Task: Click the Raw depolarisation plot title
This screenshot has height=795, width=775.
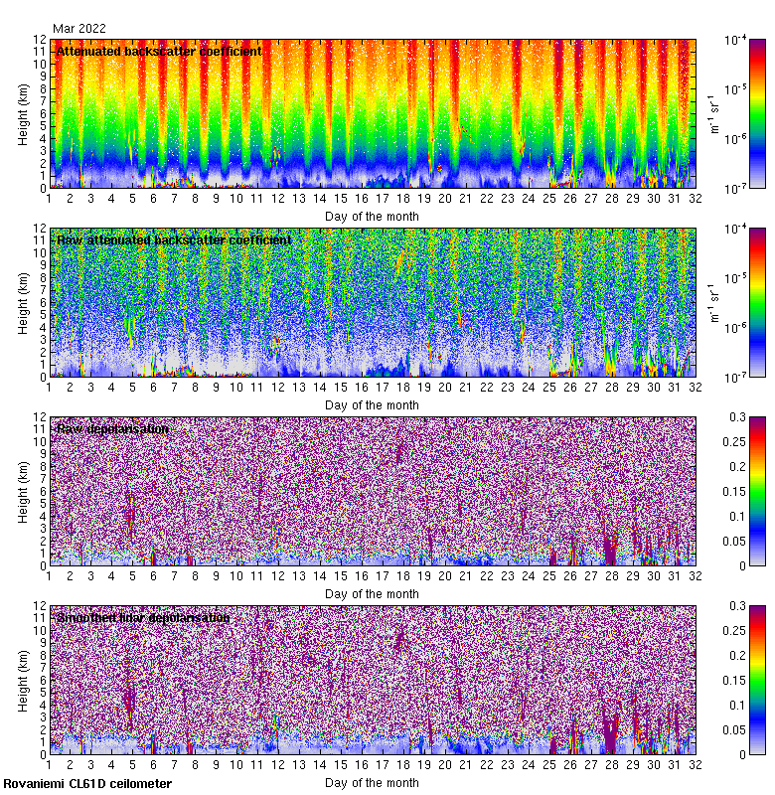Action: click(x=111, y=429)
